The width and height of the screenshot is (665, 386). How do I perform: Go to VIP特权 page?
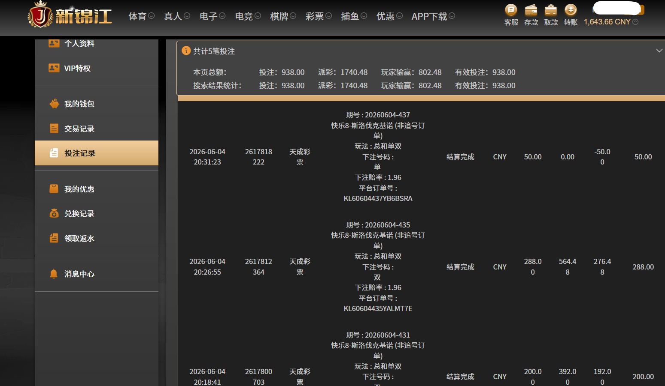point(77,68)
